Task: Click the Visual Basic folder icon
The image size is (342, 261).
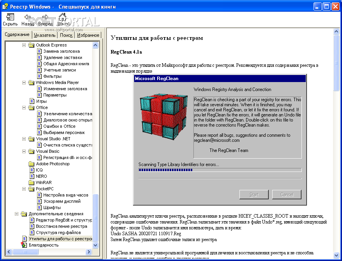Action: (x=32, y=151)
